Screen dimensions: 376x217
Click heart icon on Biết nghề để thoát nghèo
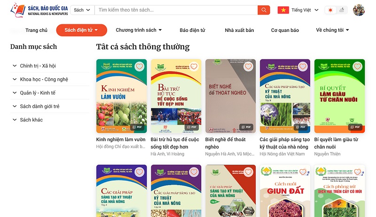point(248,66)
